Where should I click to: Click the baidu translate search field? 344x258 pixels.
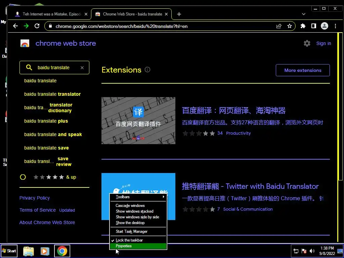(x=54, y=68)
